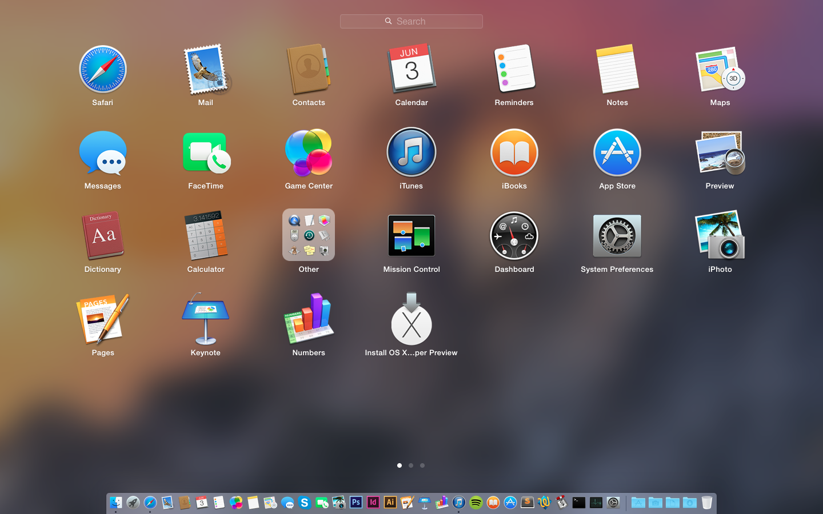Viewport: 823px width, 514px height.
Task: Open the App Store from the Dock
Action: (x=510, y=503)
